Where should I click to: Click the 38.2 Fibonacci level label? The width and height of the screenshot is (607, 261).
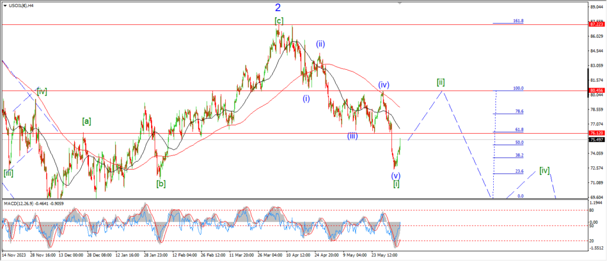click(519, 155)
